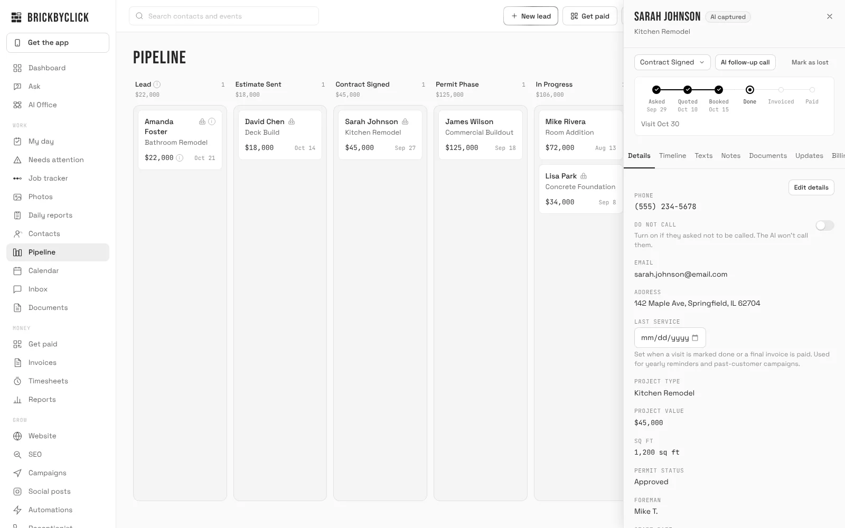Switch to the Texts tab
This screenshot has width=845, height=528.
coord(703,156)
